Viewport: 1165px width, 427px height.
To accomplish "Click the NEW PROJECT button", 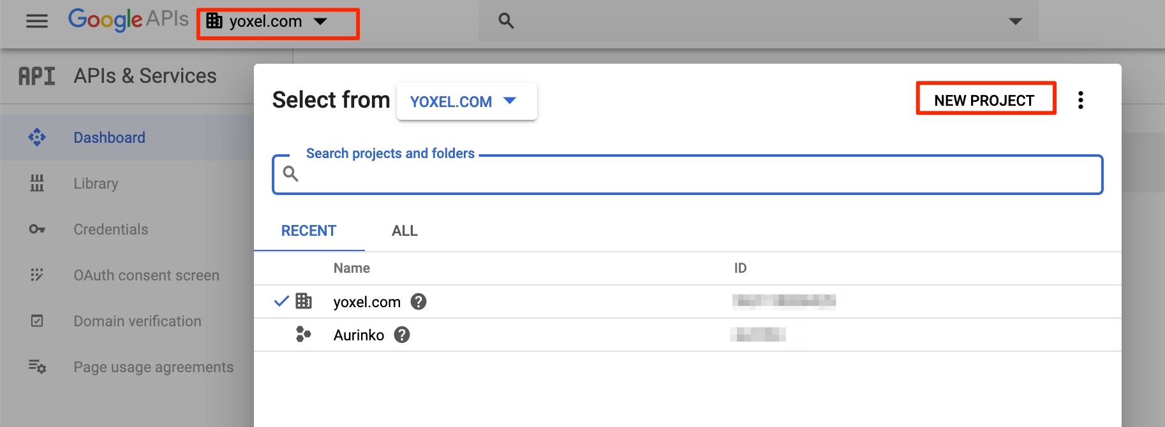I will pos(984,100).
